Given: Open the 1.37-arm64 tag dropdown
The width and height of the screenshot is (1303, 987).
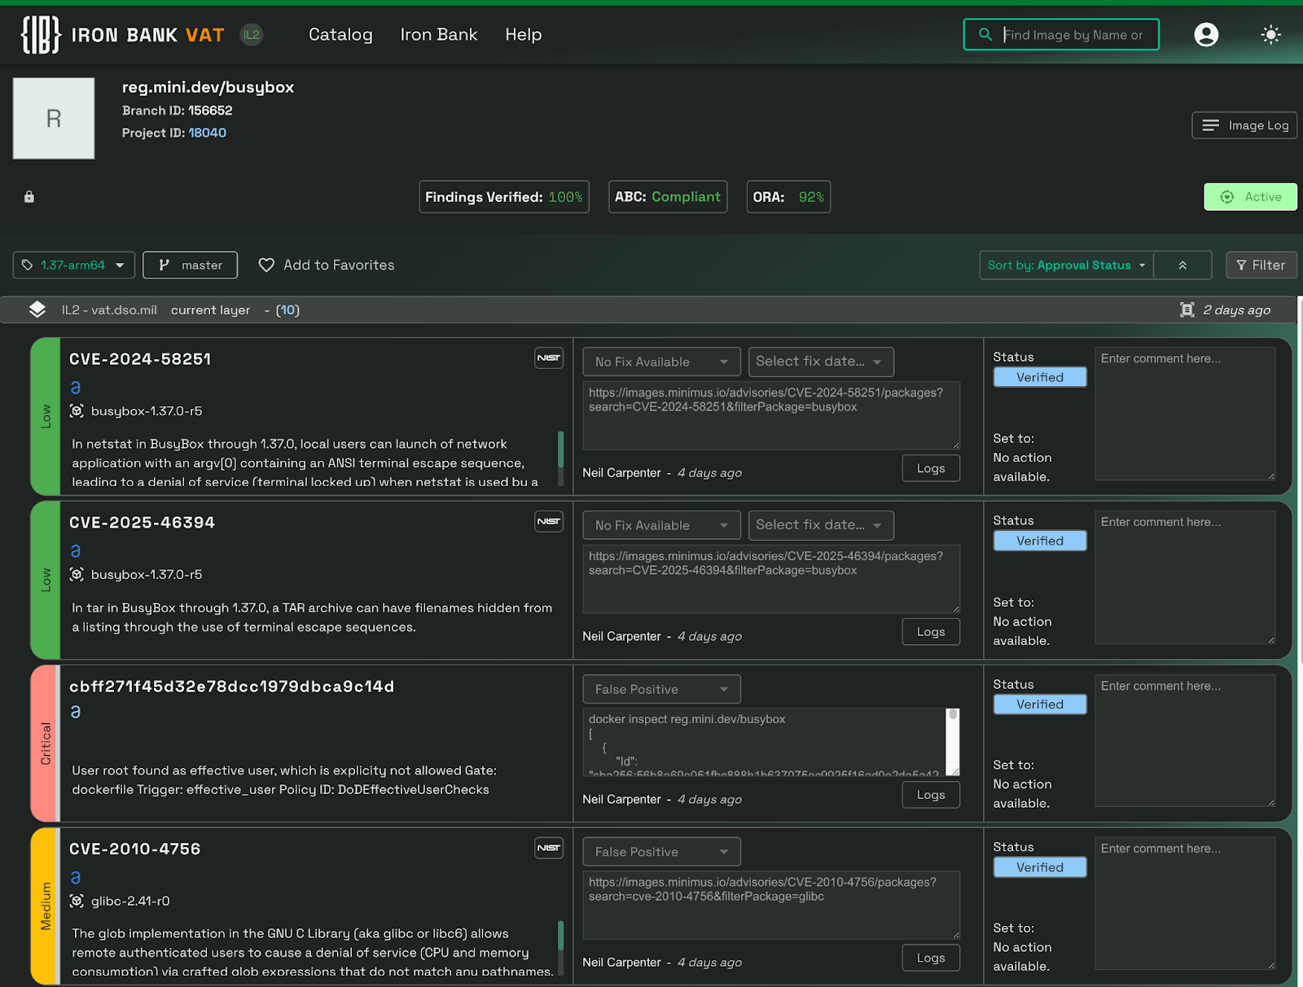Looking at the screenshot, I should (74, 265).
